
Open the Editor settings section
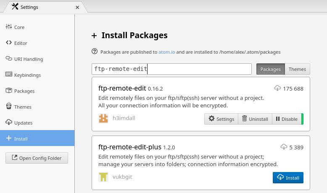pos(37,43)
